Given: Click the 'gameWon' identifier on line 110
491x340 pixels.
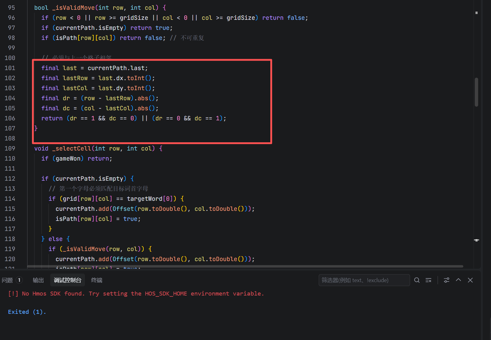Looking at the screenshot, I should tap(68, 158).
